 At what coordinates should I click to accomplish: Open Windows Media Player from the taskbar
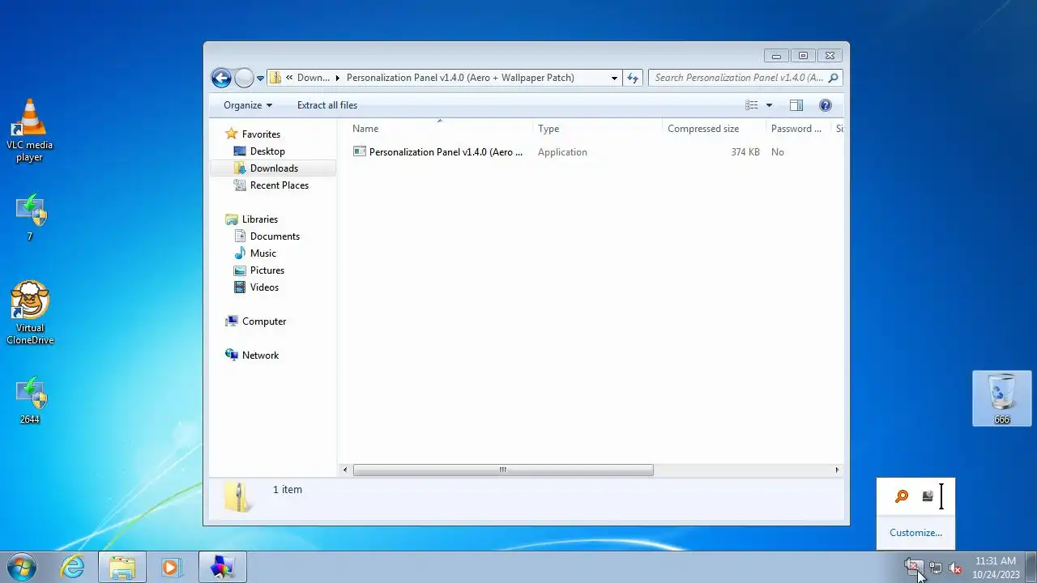(170, 568)
